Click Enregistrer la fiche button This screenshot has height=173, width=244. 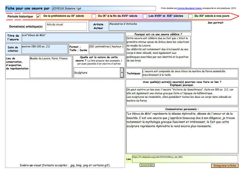pos(224,166)
